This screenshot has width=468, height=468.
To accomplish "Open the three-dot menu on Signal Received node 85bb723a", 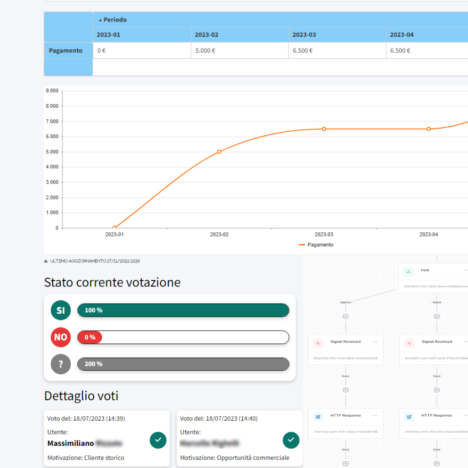I will tap(375, 342).
